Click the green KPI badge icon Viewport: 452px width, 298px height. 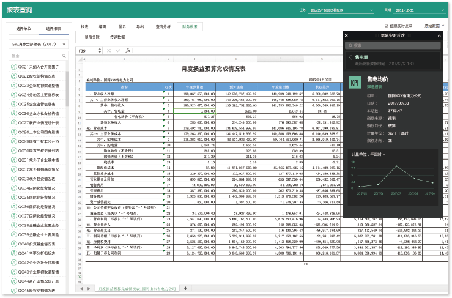pyautogui.click(x=355, y=82)
